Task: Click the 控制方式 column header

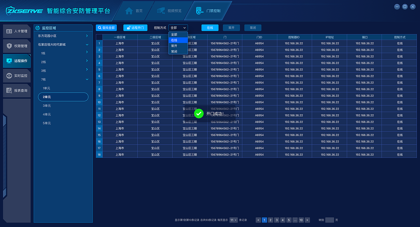Action: tap(400, 37)
